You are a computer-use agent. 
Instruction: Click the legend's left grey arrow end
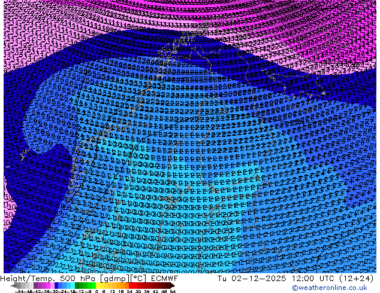point(14,285)
